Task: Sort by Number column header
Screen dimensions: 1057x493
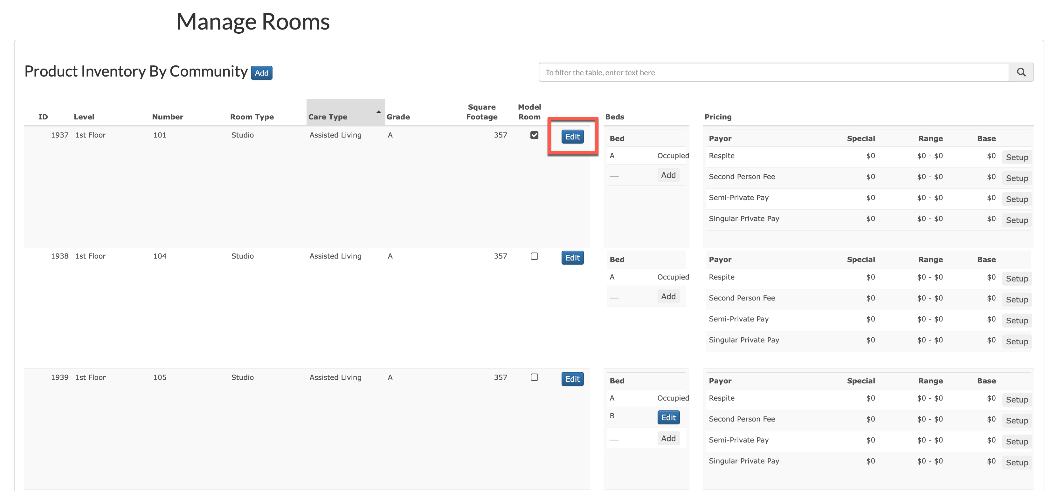Action: (x=167, y=117)
